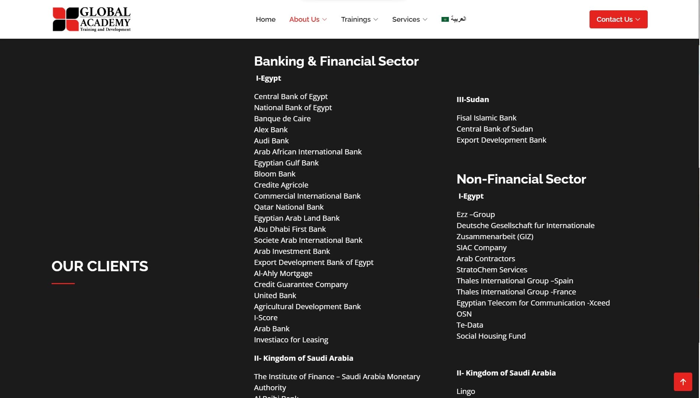The height and width of the screenshot is (398, 700).
Task: Switch language to العربية
Action: 458,19
